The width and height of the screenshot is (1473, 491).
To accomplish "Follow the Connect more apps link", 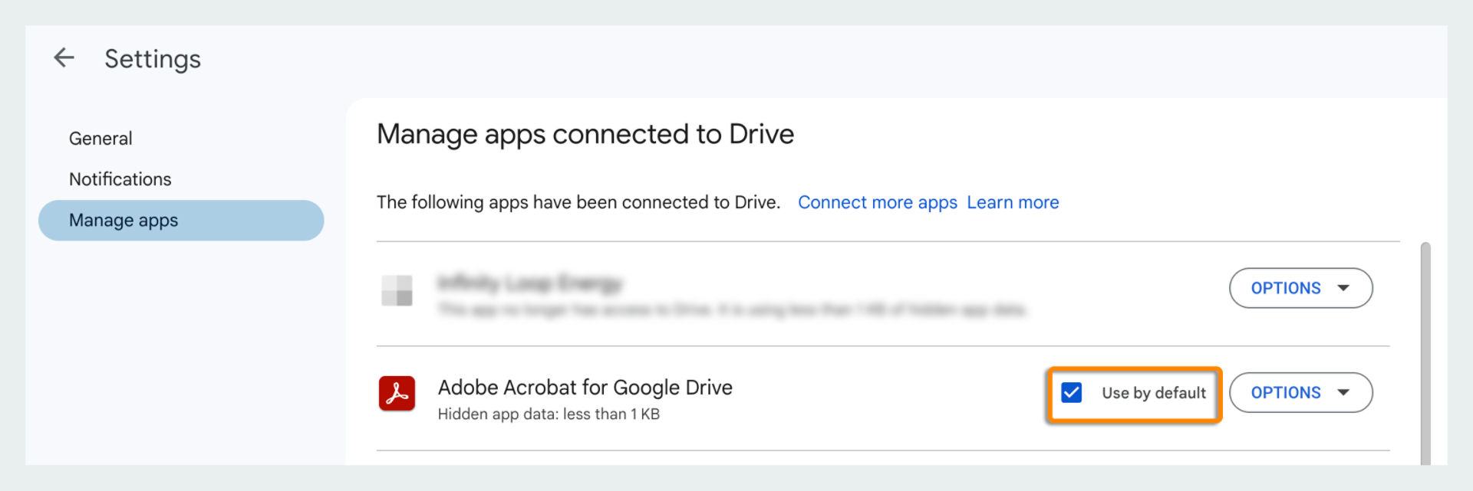I will point(878,202).
